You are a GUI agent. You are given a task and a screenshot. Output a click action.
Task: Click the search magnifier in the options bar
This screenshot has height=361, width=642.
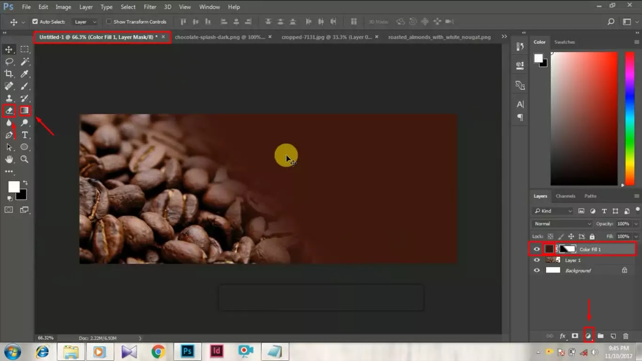point(611,22)
